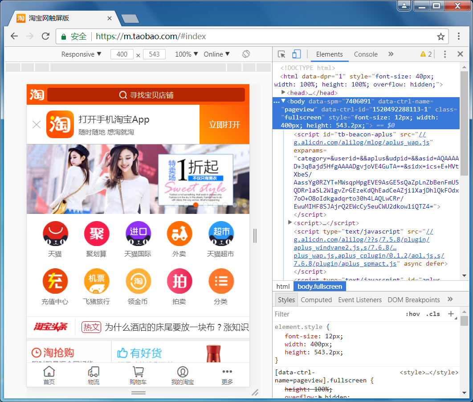This screenshot has height=402, width=473.
Task: Open the DOM Breakpoints tab
Action: click(414, 299)
